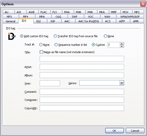Open the FLAC tab
This screenshot has height=136, width=147.
point(45,12)
